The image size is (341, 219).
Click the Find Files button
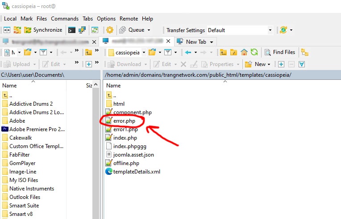click(x=280, y=52)
